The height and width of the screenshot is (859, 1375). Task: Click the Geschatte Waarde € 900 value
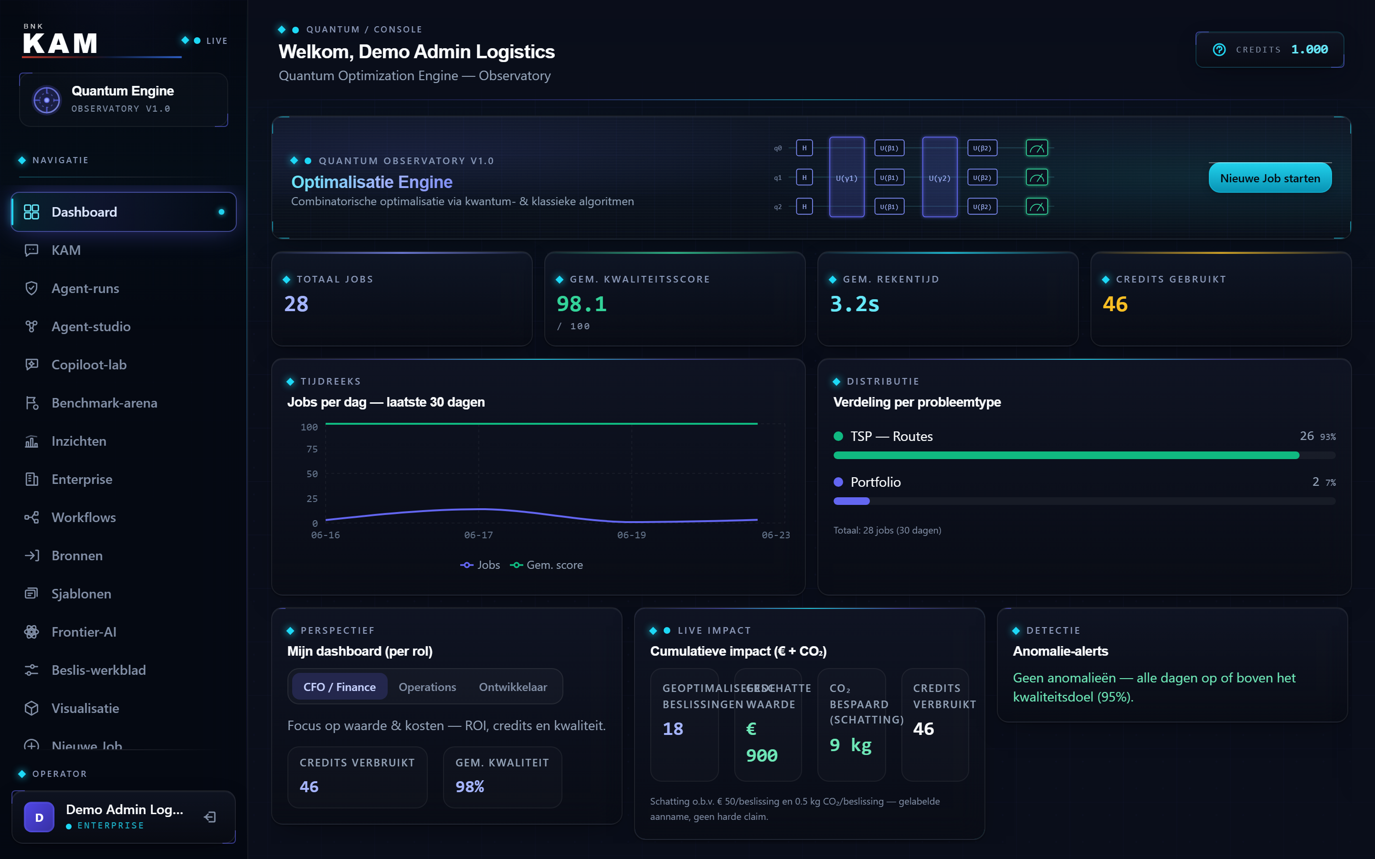(x=762, y=742)
